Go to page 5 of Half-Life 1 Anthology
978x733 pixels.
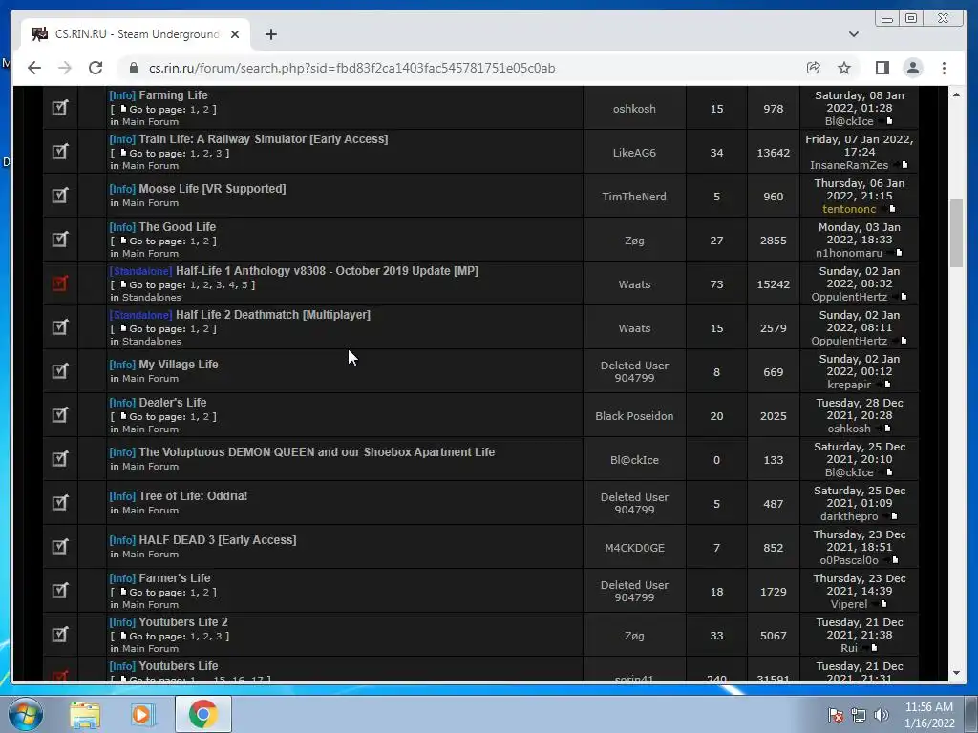point(244,284)
